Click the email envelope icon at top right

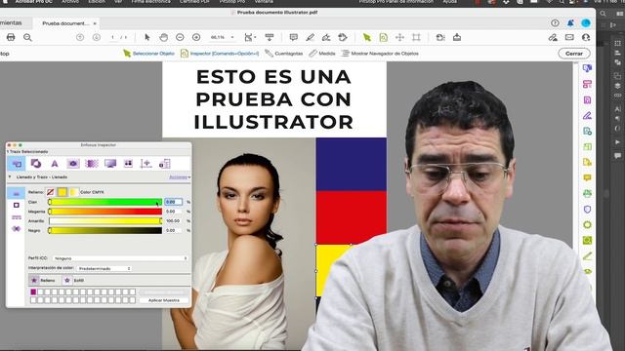[569, 37]
